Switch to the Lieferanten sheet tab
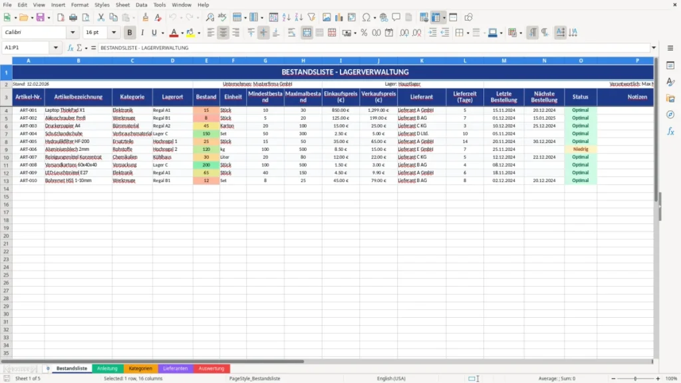 (176, 368)
